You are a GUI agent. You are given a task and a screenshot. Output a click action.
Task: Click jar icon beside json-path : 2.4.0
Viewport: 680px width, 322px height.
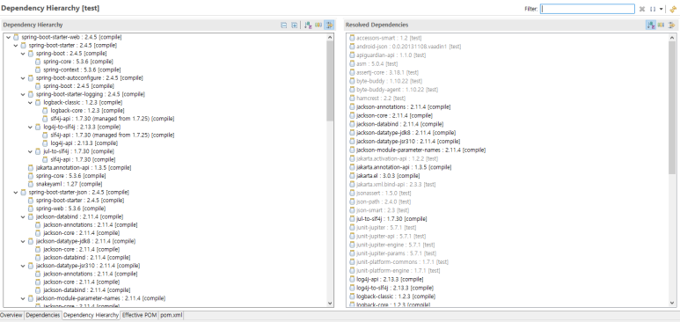click(x=352, y=201)
